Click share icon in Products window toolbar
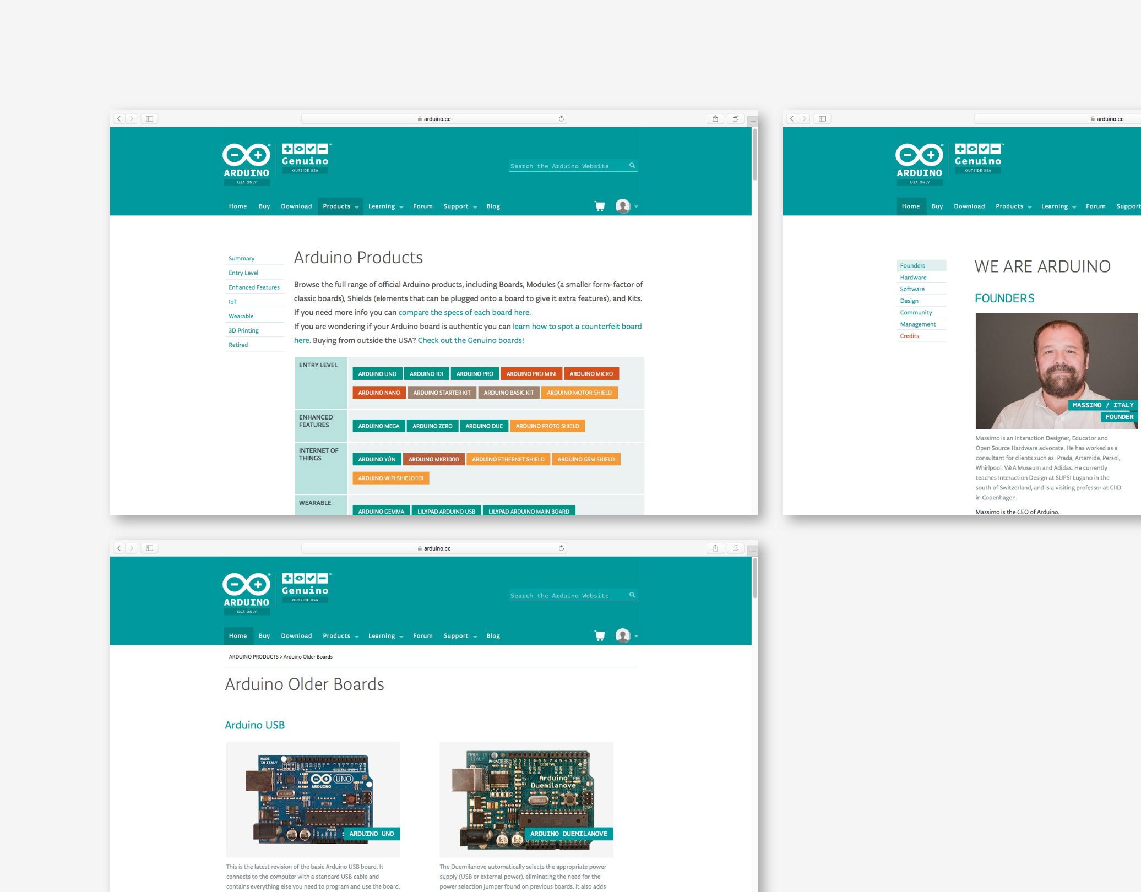 pos(715,118)
